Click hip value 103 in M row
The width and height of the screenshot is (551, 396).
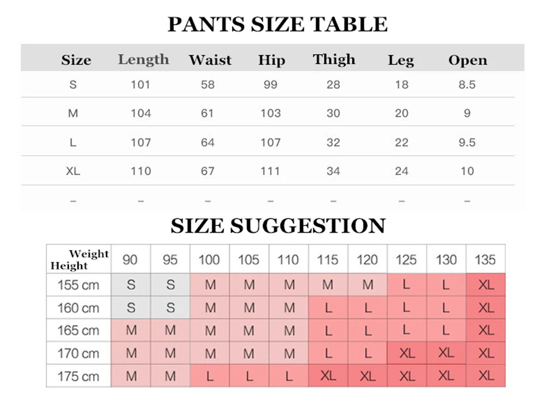[270, 113]
